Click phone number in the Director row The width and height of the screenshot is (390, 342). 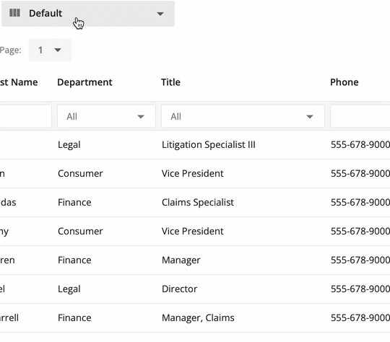360,289
